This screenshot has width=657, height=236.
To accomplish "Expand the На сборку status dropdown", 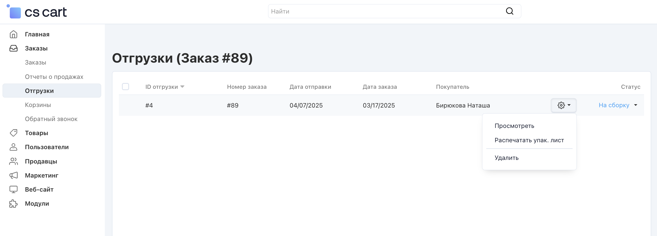I will pos(618,105).
